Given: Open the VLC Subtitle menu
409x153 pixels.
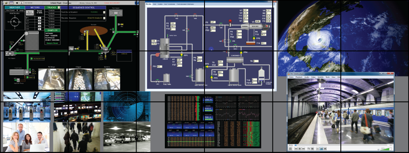Looking at the screenshot, I should point(321,77).
